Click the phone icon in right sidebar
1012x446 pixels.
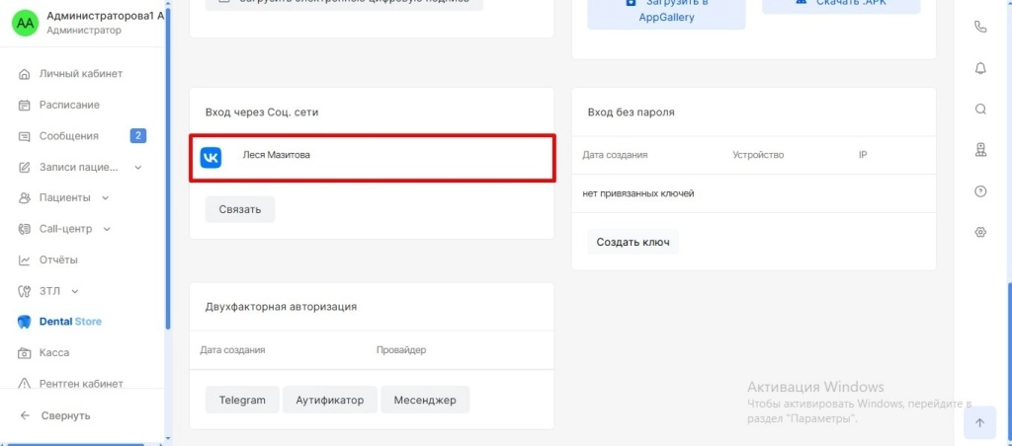(980, 28)
